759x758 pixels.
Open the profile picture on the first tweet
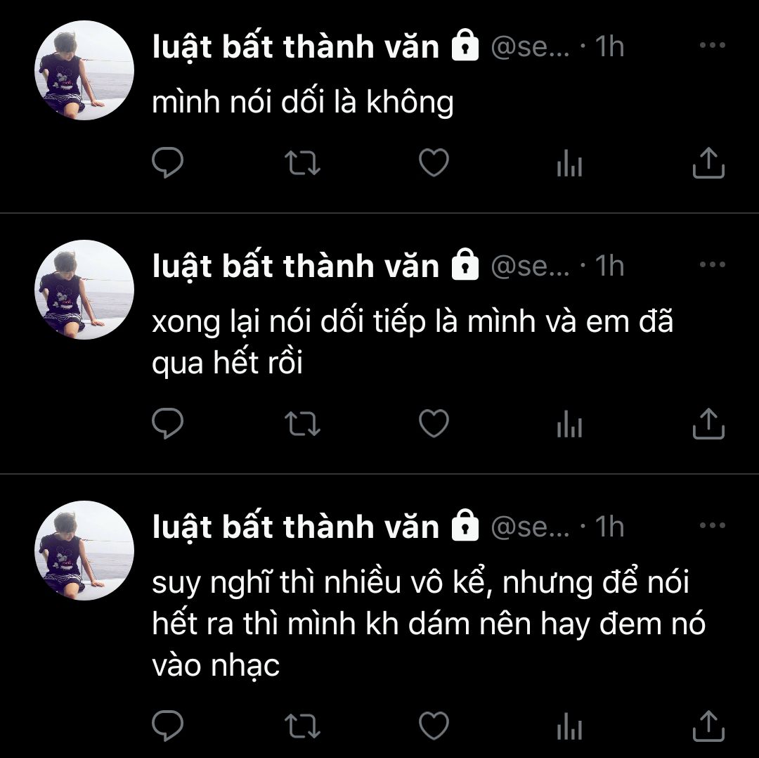coord(84,70)
